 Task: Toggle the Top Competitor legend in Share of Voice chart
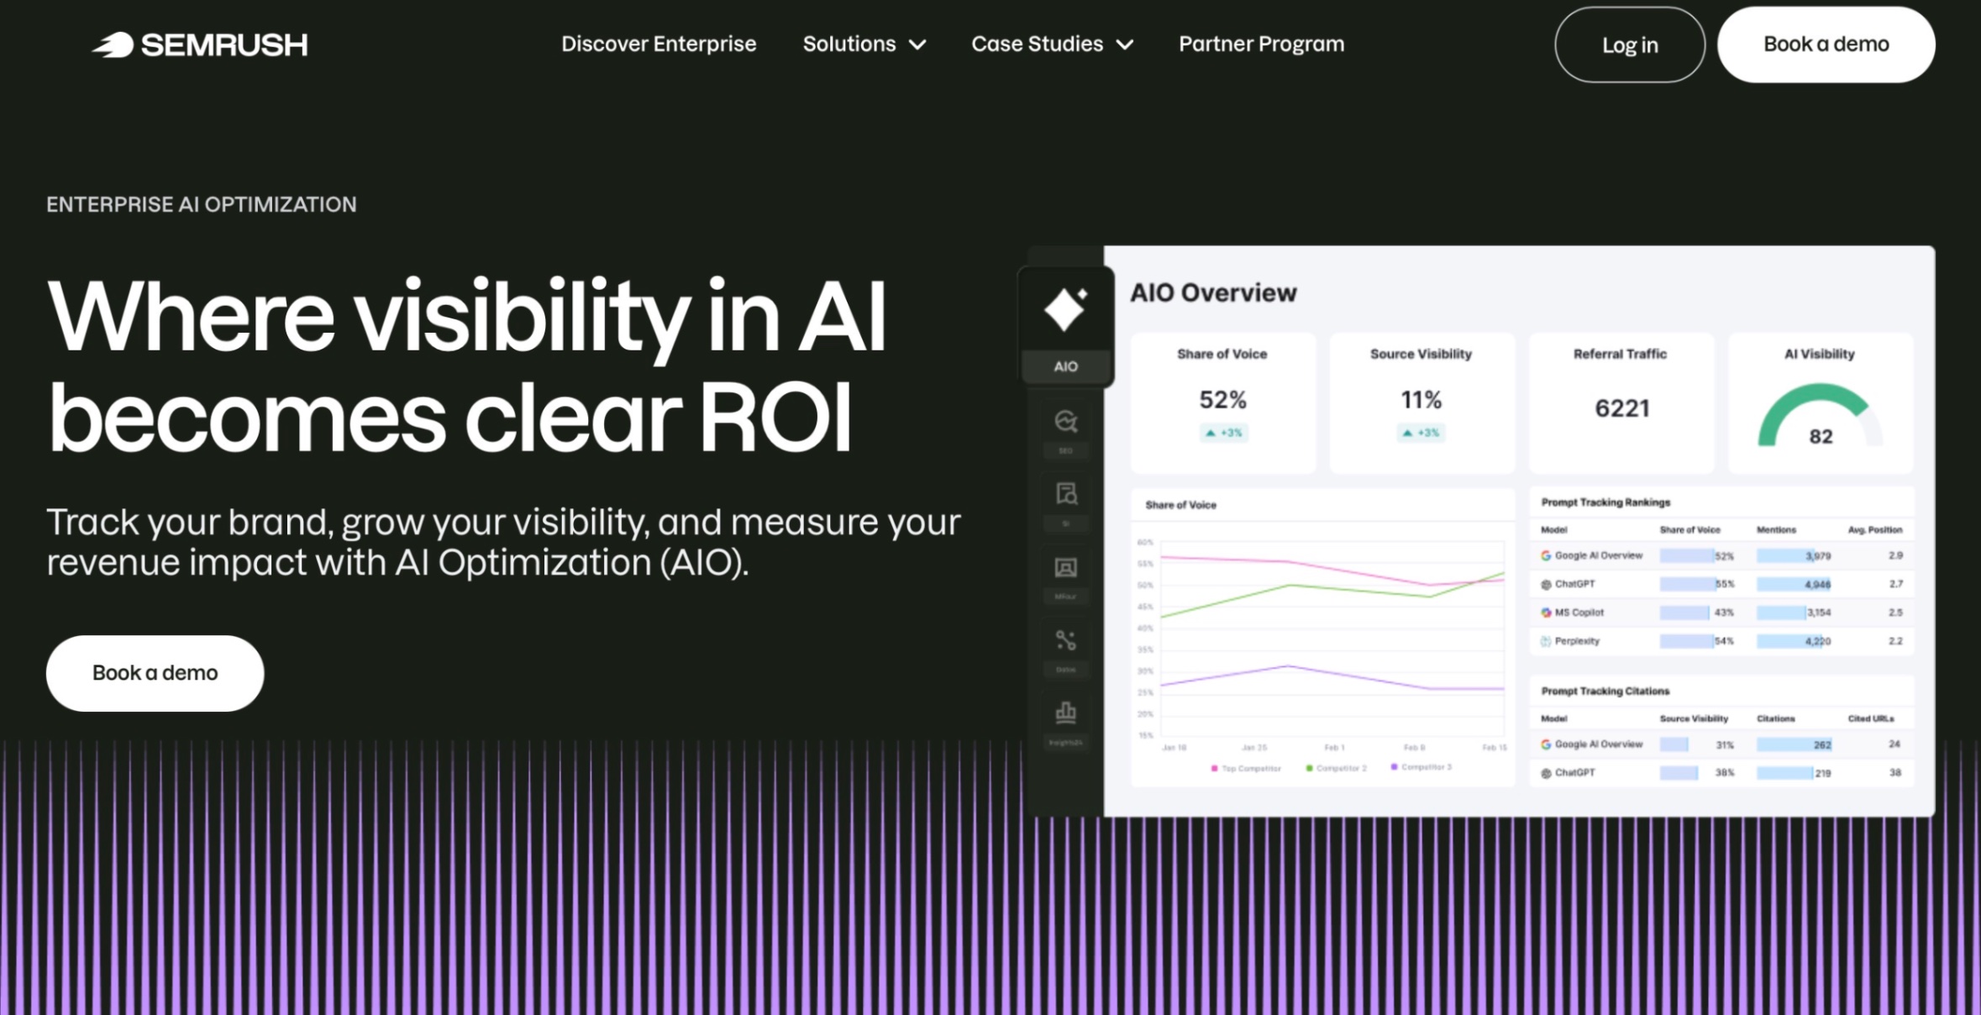[1249, 767]
